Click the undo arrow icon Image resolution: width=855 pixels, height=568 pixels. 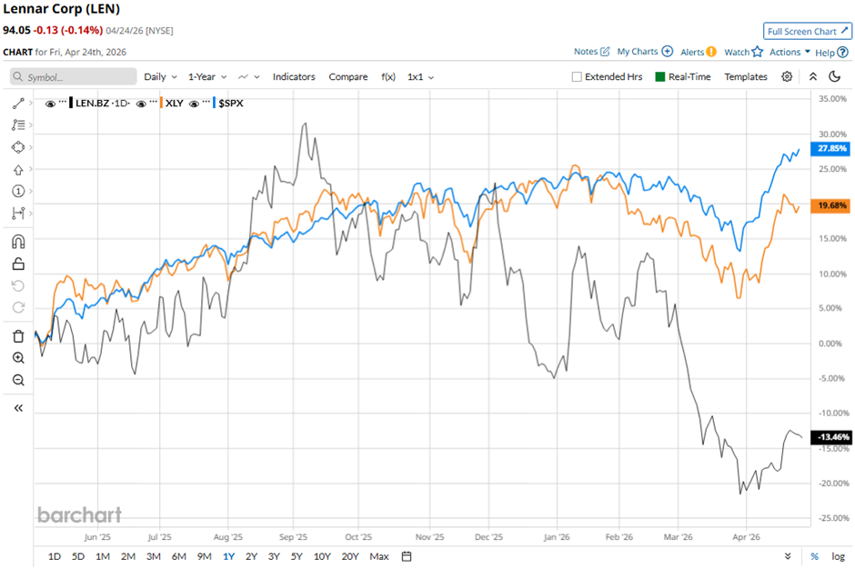(18, 285)
